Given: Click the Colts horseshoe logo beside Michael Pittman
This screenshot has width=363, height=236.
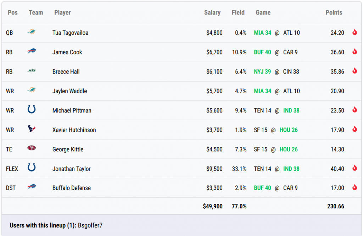Looking at the screenshot, I should tap(32, 110).
